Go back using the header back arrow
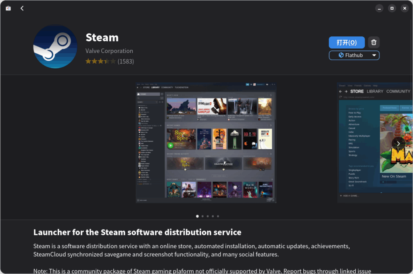Viewport: 413px width, 274px height. [22, 8]
